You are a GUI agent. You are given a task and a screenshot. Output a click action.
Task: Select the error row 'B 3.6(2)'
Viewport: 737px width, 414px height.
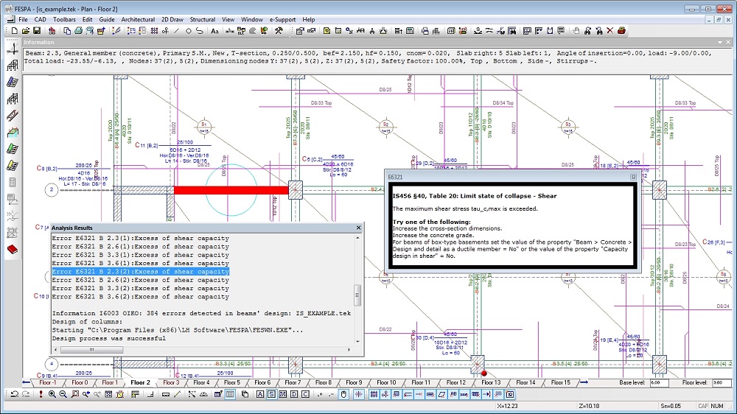[x=141, y=297]
